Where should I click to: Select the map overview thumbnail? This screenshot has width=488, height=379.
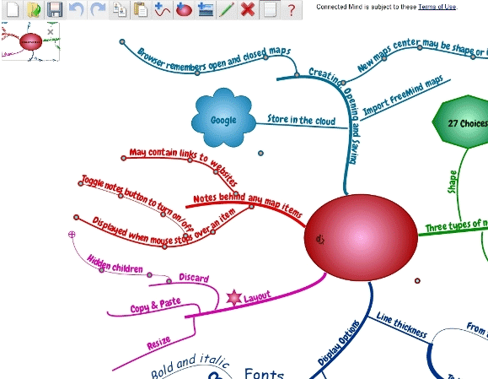point(30,41)
